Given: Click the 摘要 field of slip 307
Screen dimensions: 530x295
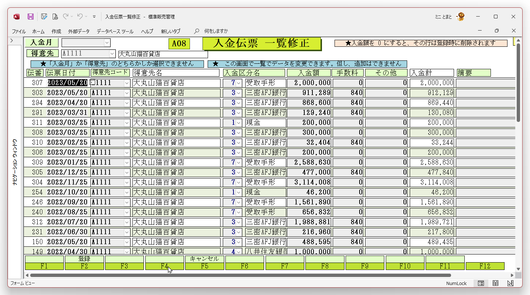Looking at the screenshot, I should pyautogui.click(x=485, y=83).
